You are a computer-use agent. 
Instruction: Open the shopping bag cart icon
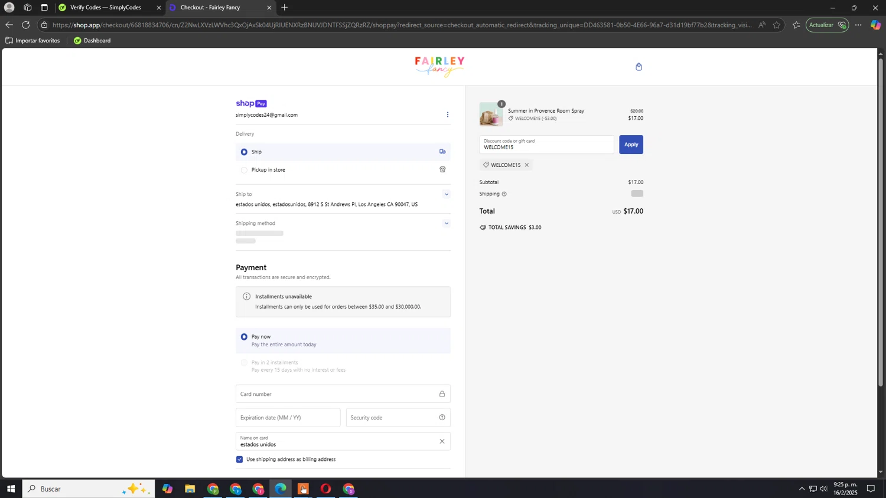pos(639,67)
